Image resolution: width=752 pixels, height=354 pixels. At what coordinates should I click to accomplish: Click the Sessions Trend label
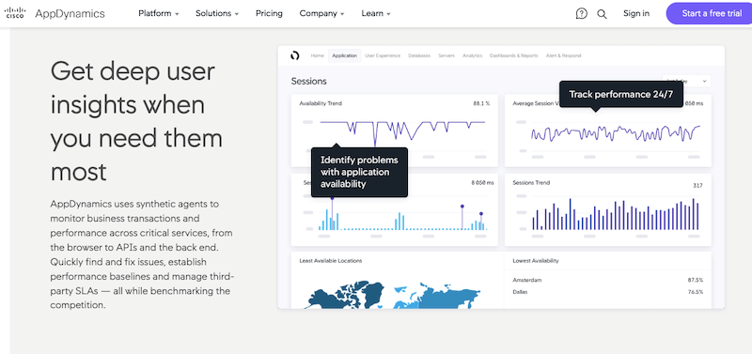(531, 182)
